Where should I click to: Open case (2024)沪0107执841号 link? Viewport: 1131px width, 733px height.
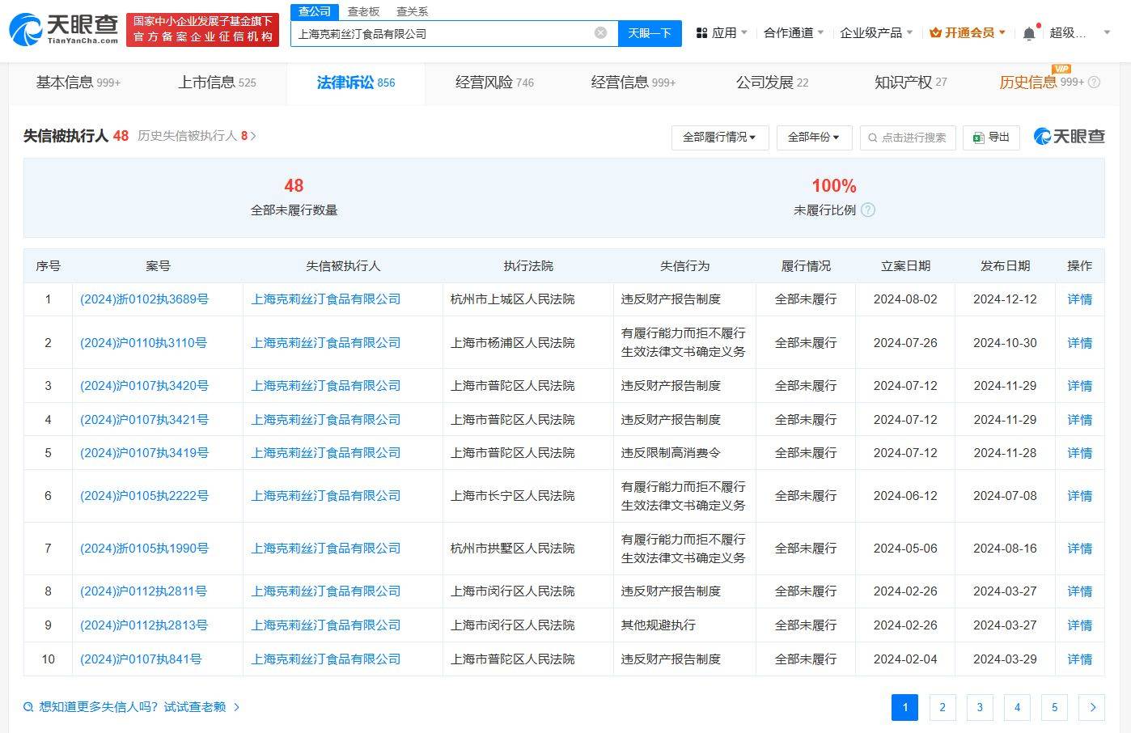141,659
